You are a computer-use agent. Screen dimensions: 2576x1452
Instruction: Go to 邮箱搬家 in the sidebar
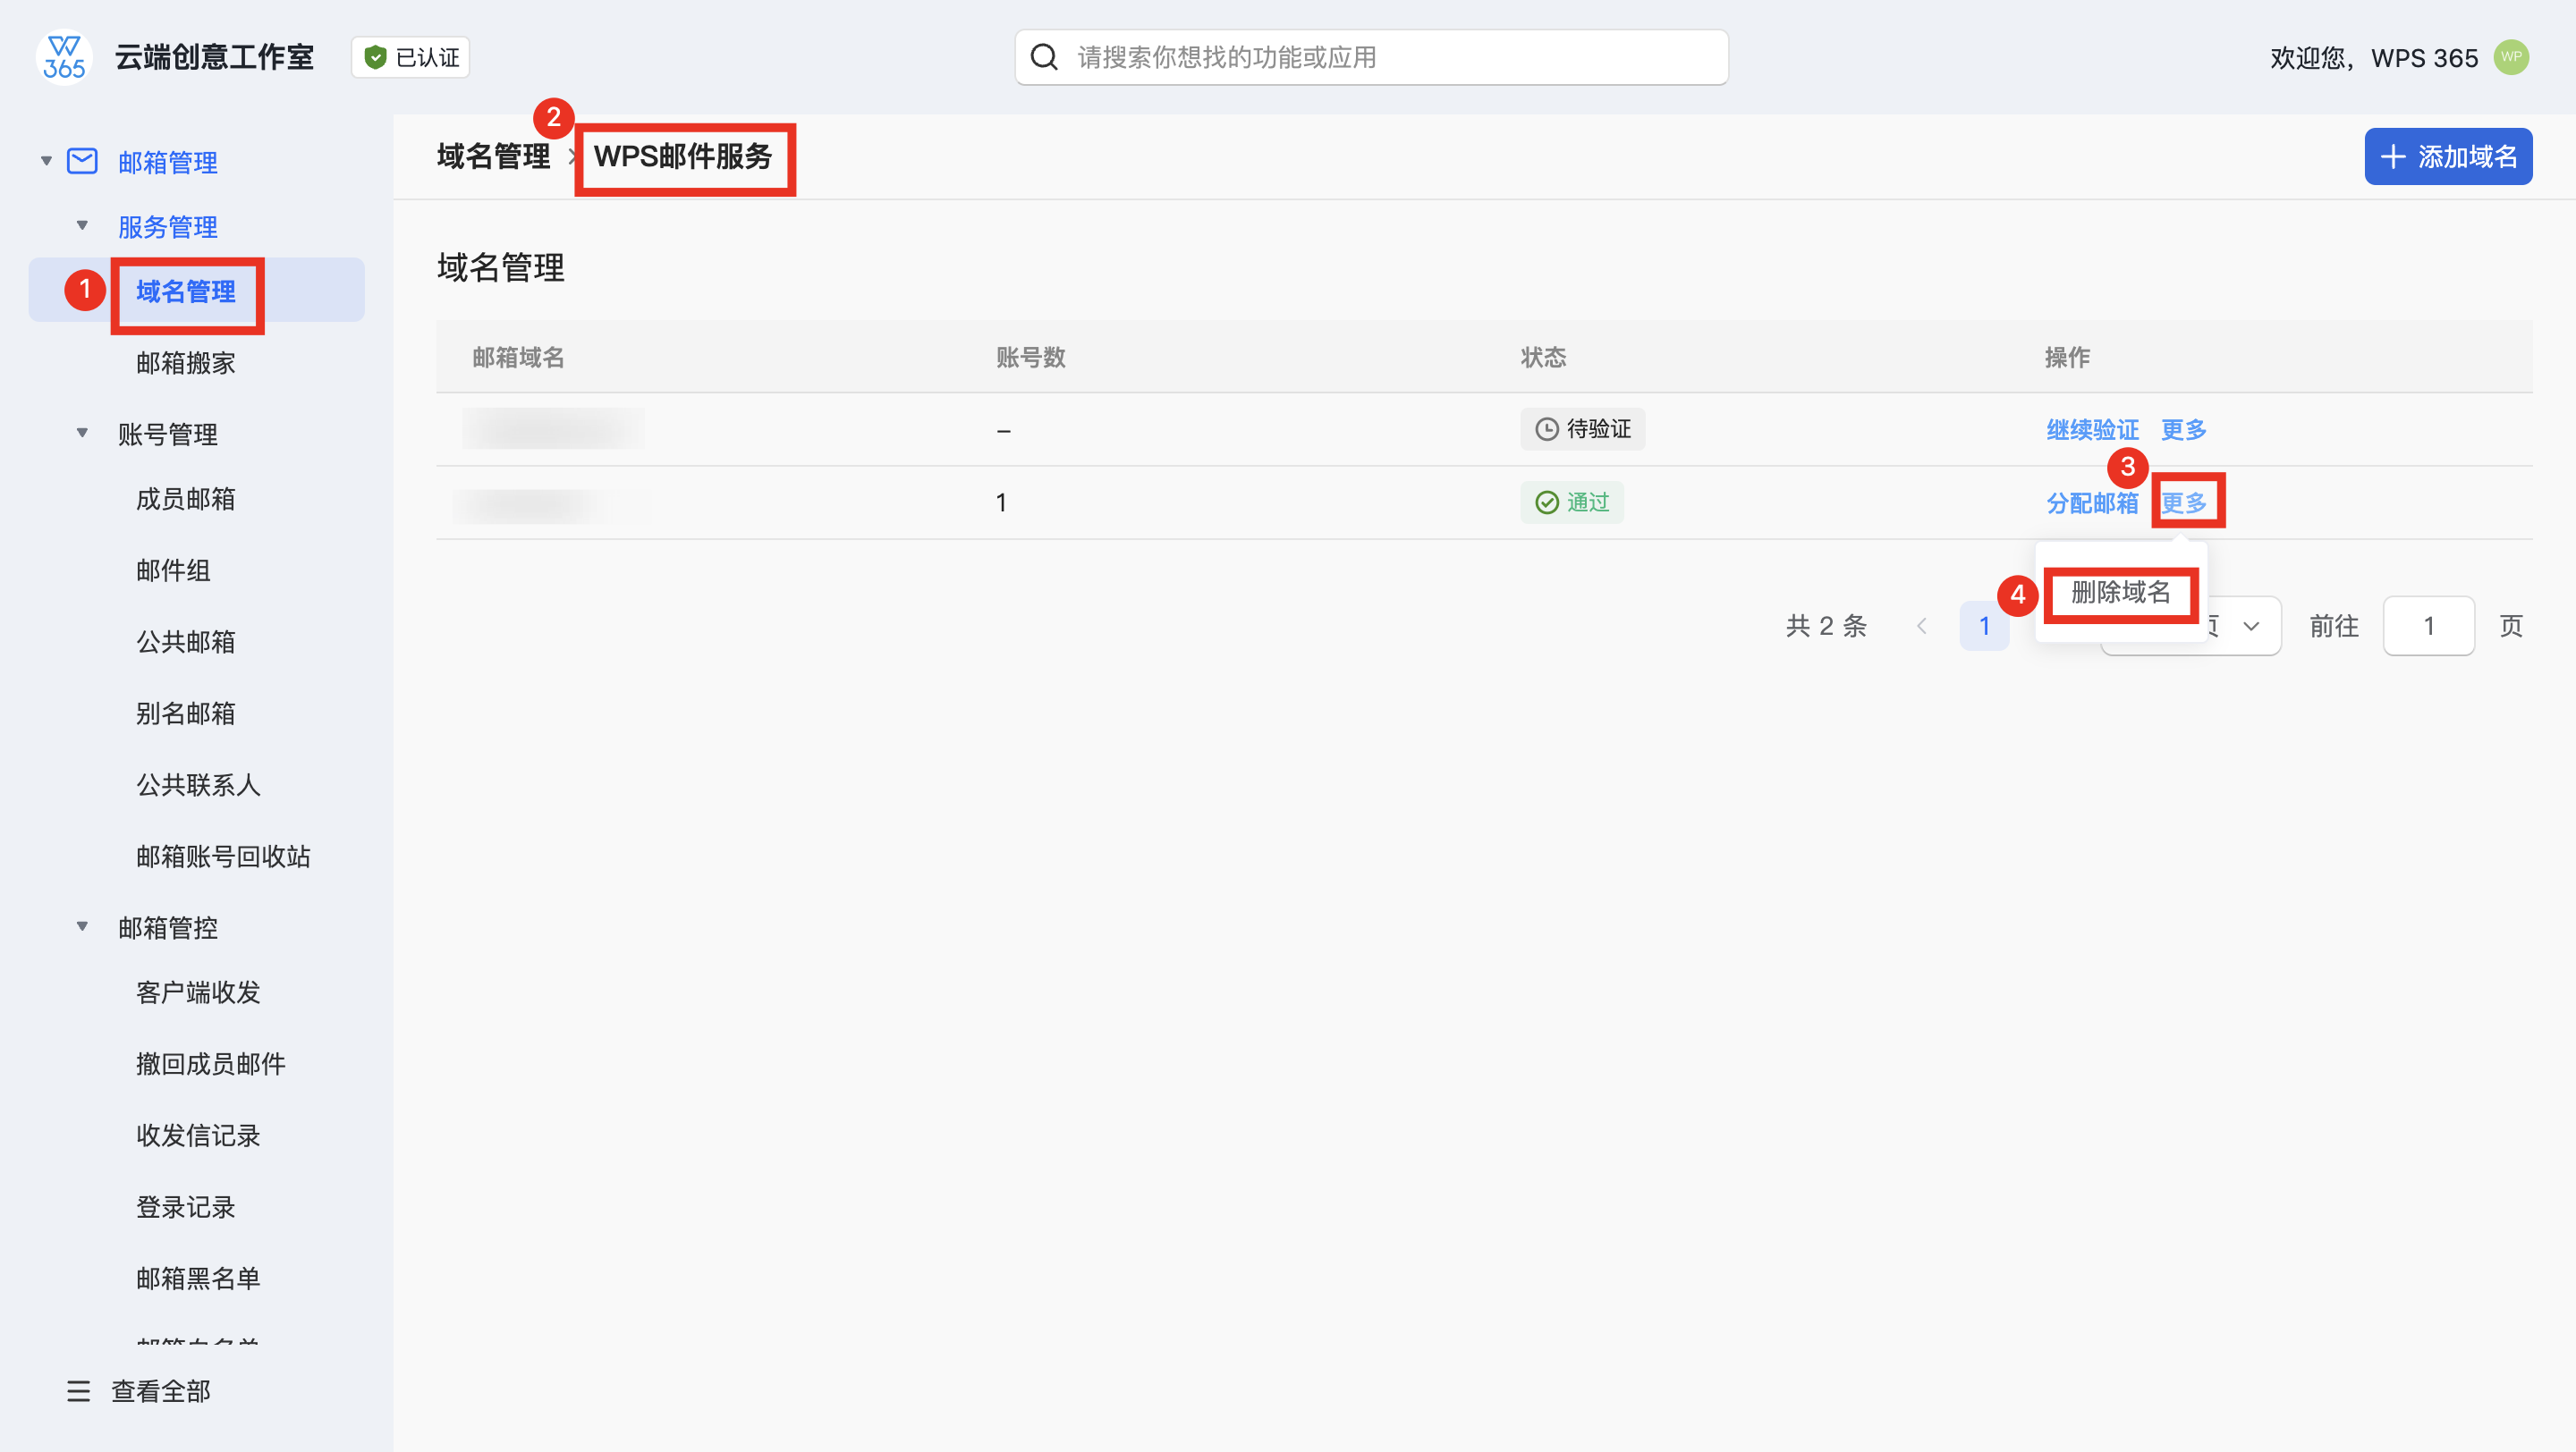(x=186, y=363)
